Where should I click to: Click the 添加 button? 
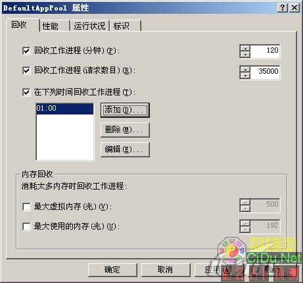125,110
